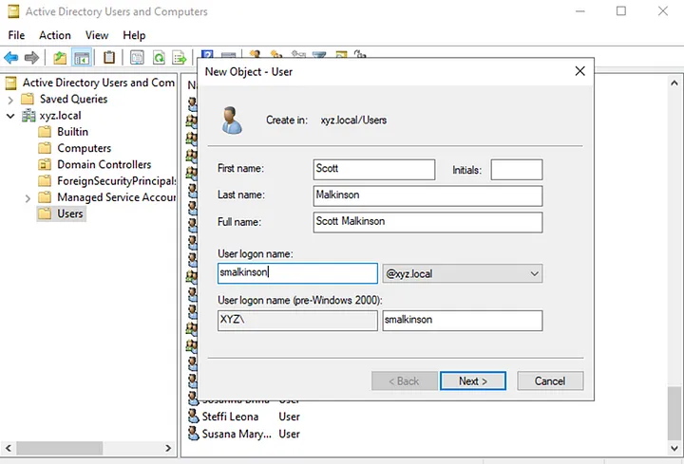Image resolution: width=684 pixels, height=464 pixels.
Task: Click in the Full name field
Action: pyautogui.click(x=427, y=222)
